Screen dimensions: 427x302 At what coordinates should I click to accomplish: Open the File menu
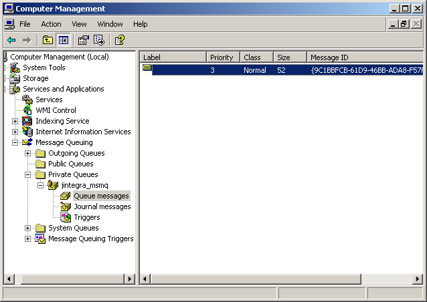pyautogui.click(x=25, y=24)
